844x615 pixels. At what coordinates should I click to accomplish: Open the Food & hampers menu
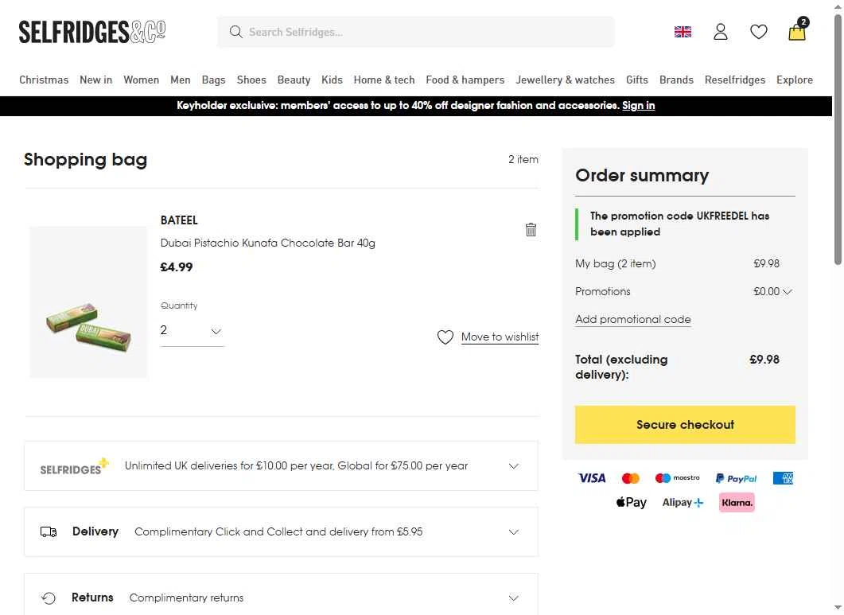pyautogui.click(x=465, y=80)
